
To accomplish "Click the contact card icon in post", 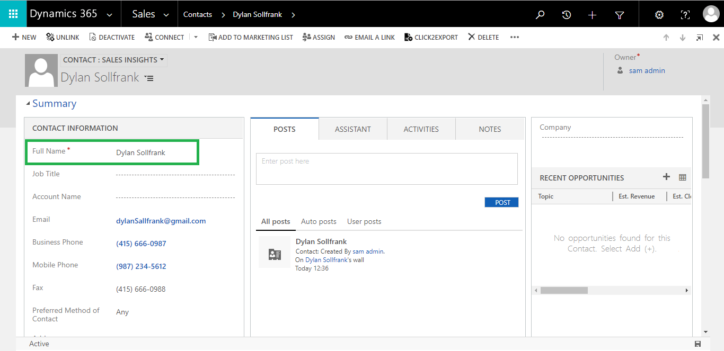I will 275,254.
